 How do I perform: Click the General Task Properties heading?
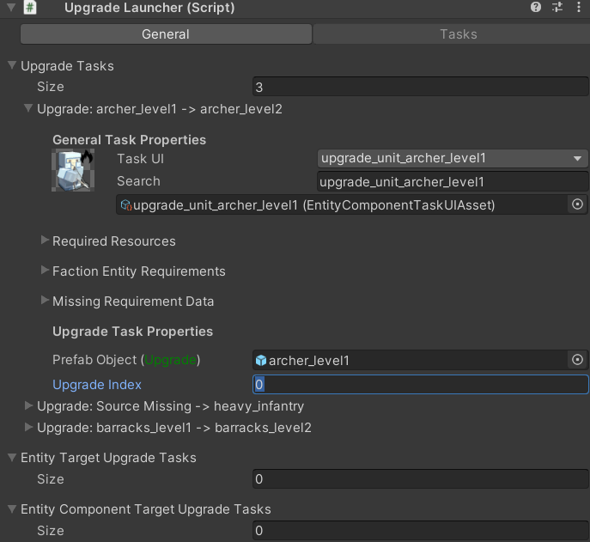(130, 140)
